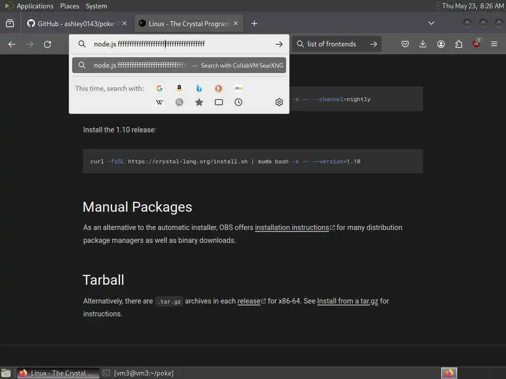Viewport: 506px width, 379px height.
Task: Close the Linux - The Crystal Program tab
Action: (236, 24)
